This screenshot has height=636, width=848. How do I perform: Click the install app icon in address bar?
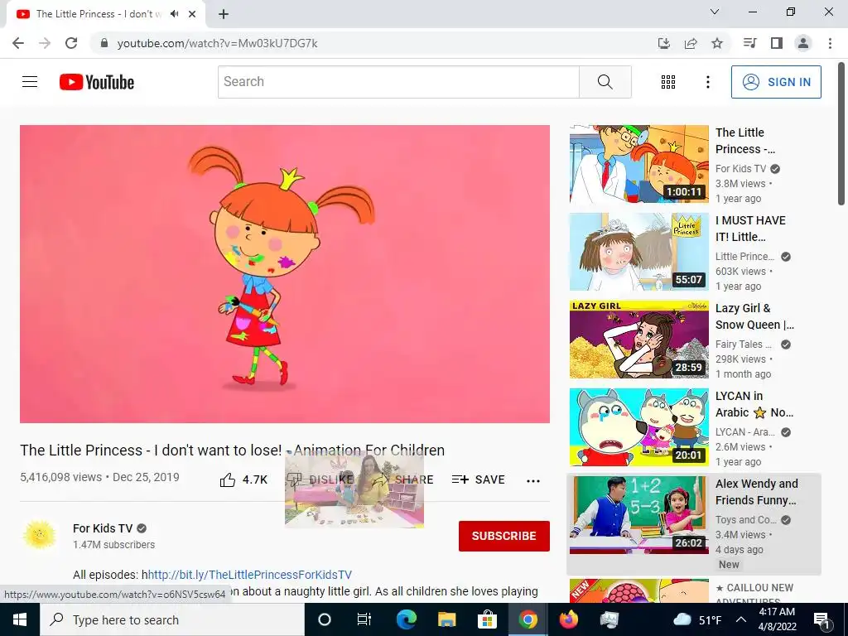click(664, 43)
